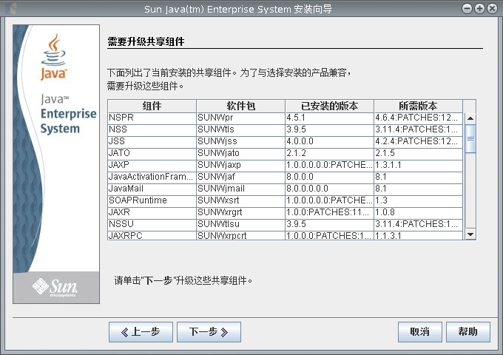Maximize the installer window
The width and height of the screenshot is (503, 355).
click(x=479, y=9)
